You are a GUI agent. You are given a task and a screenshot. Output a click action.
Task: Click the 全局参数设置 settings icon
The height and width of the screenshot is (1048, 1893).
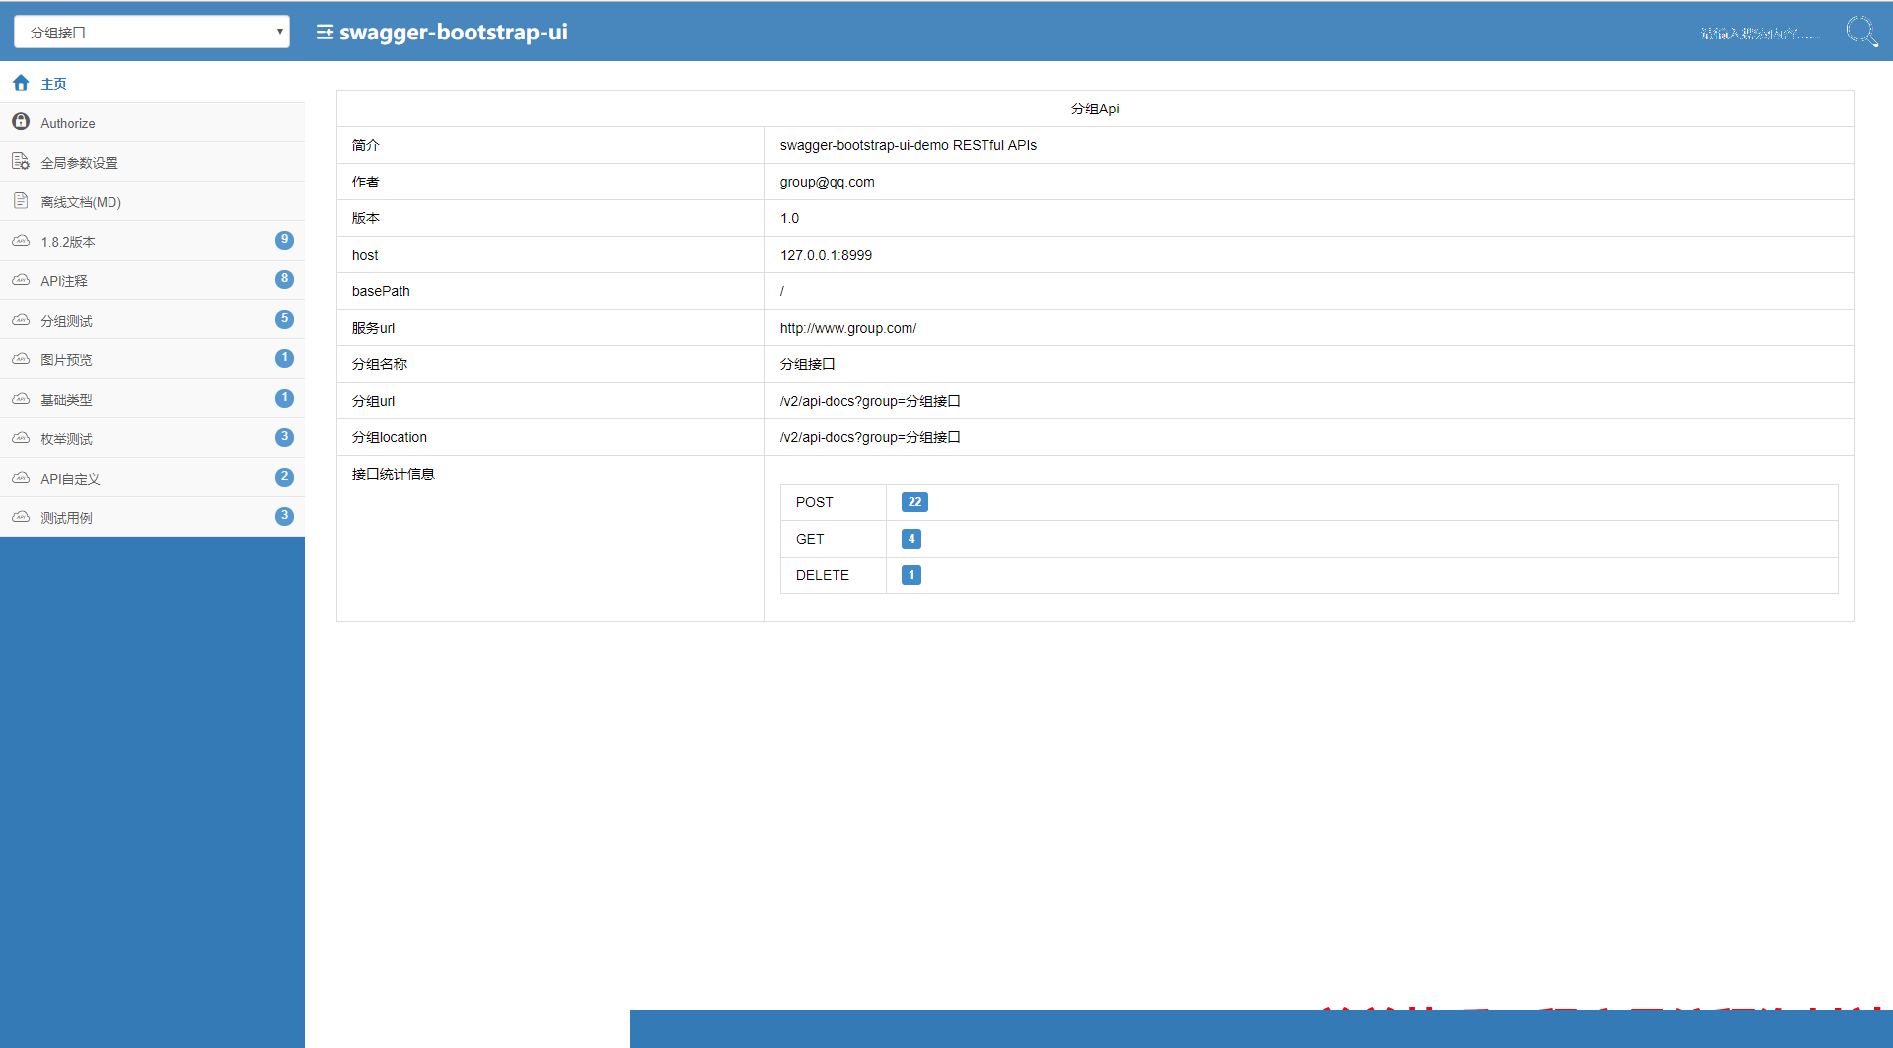click(x=21, y=161)
